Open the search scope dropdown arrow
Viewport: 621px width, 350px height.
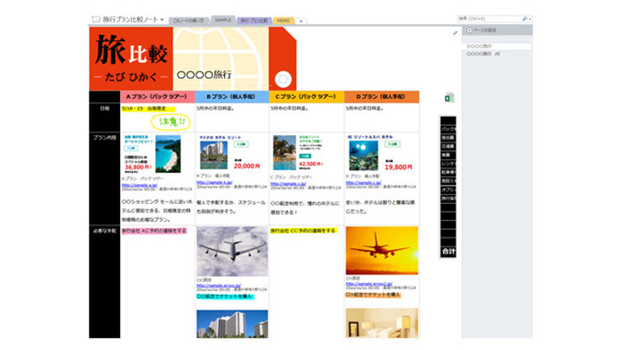click(x=529, y=18)
